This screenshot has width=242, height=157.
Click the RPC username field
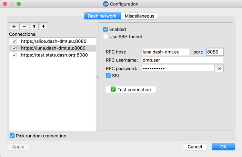tap(183, 60)
